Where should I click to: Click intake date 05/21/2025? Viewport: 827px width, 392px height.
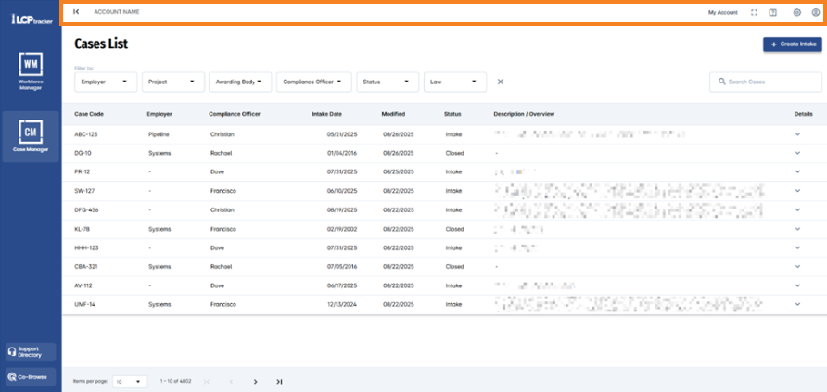pyautogui.click(x=342, y=134)
